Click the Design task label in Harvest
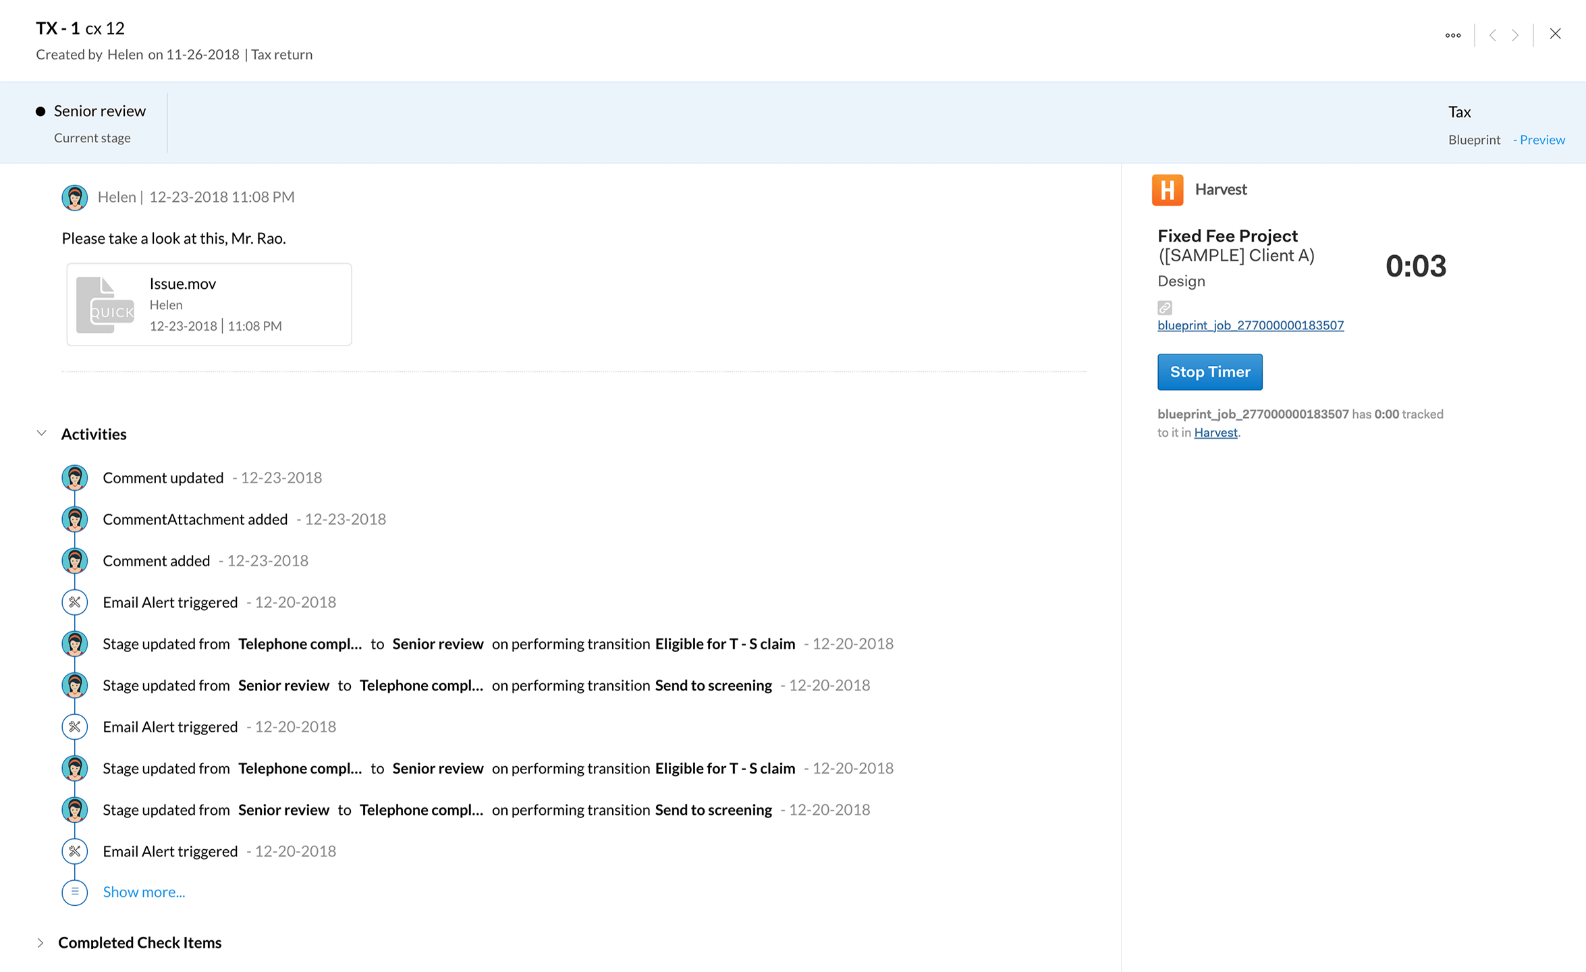The image size is (1586, 972). pyautogui.click(x=1180, y=281)
